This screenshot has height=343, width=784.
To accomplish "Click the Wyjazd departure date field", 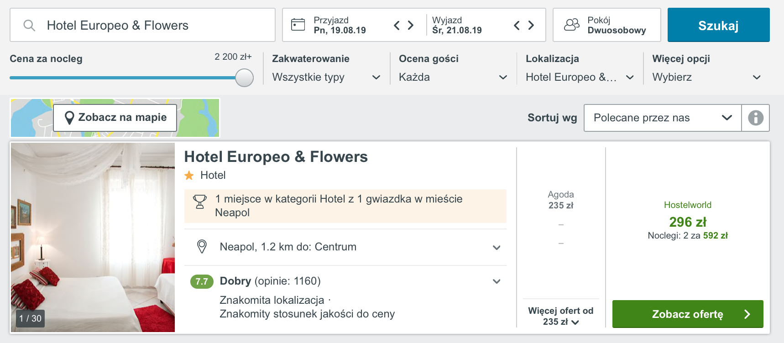I will [x=457, y=25].
